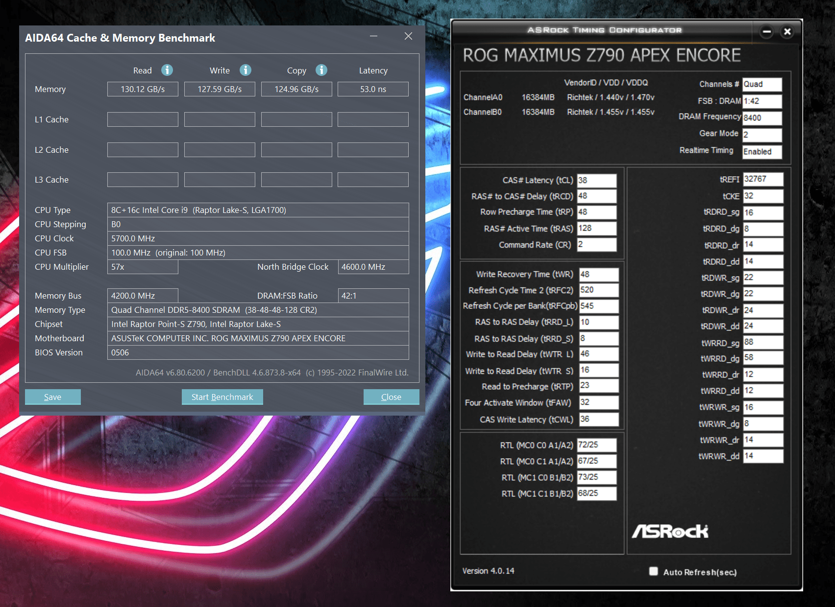Image resolution: width=835 pixels, height=607 pixels.
Task: Click the tWRRD_dg field showing 58
Action: coord(763,358)
